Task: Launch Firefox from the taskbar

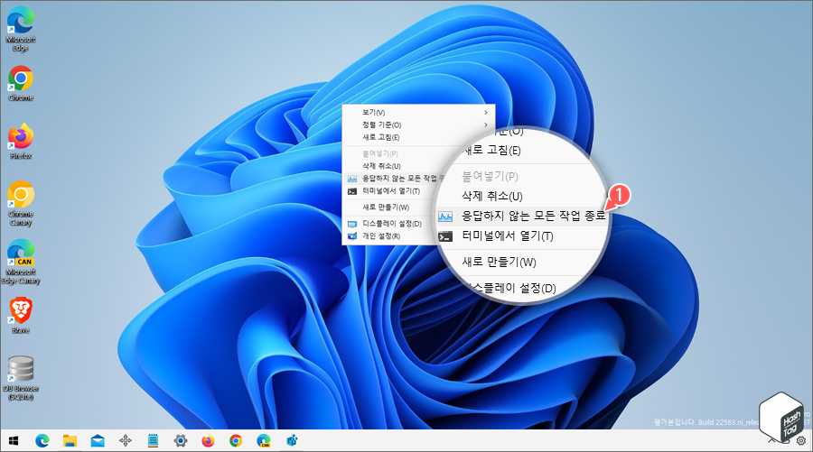Action: coord(208,440)
